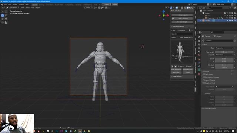Open the tray notification center icon
Image resolution: width=237 pixels, height=133 pixels.
233,131
